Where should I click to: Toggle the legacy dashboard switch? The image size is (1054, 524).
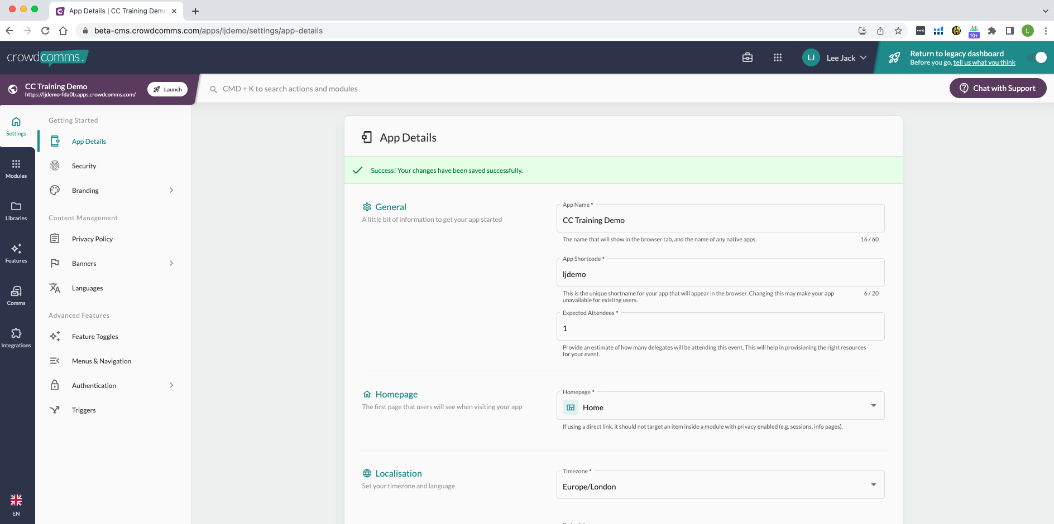click(x=1038, y=57)
